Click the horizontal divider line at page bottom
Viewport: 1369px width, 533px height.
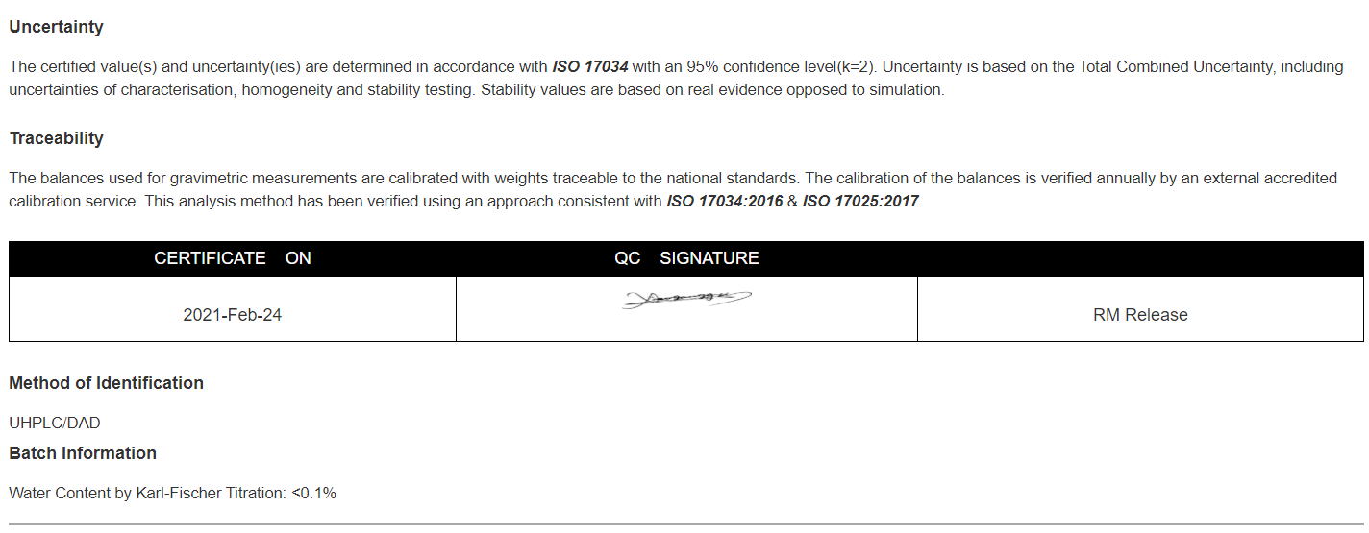pyautogui.click(x=684, y=524)
